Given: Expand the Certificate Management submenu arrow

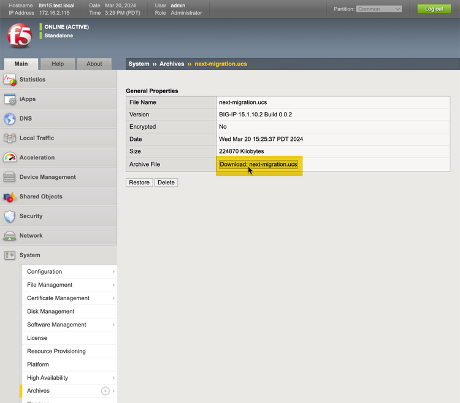Looking at the screenshot, I should pos(113,298).
